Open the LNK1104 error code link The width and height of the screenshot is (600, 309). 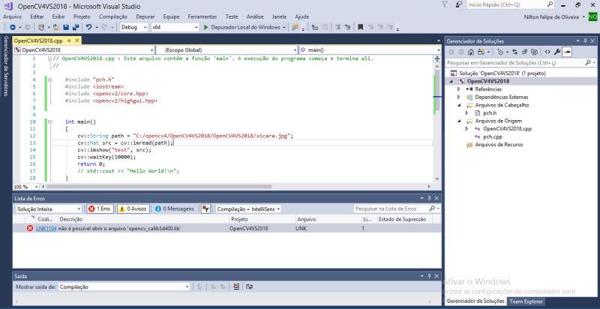coord(46,228)
